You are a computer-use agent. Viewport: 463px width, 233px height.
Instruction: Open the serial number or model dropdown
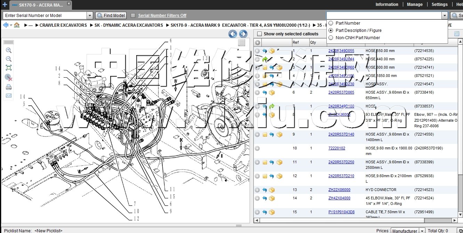click(90, 16)
